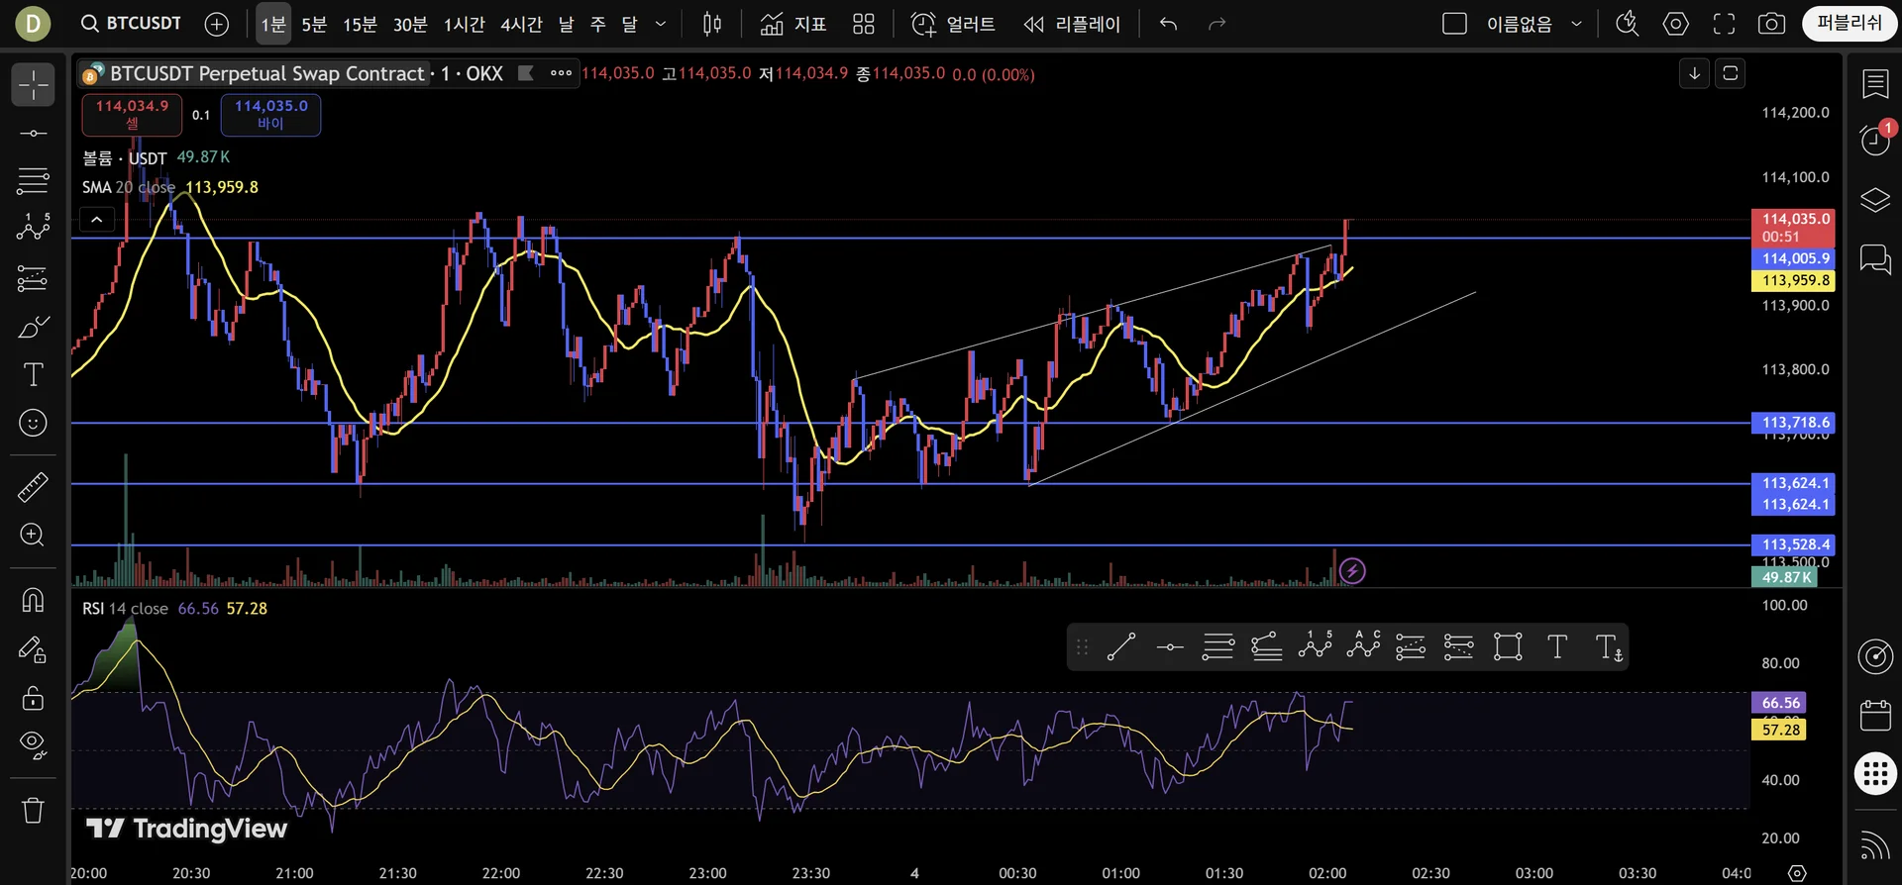This screenshot has width=1902, height=885.
Task: Select rectangle shape in floating toolbar
Action: click(x=1508, y=647)
